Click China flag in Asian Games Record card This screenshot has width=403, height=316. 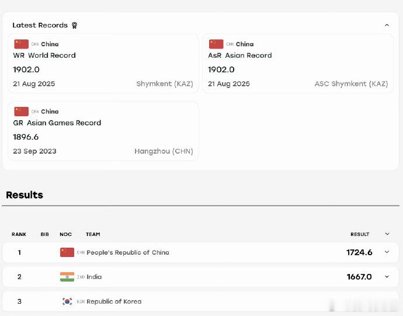(22, 112)
